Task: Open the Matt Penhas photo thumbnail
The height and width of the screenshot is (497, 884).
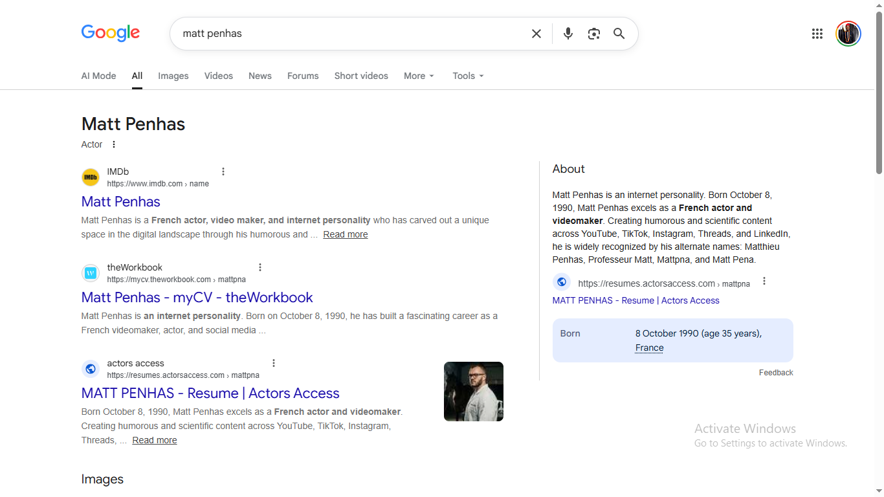Action: (x=474, y=392)
